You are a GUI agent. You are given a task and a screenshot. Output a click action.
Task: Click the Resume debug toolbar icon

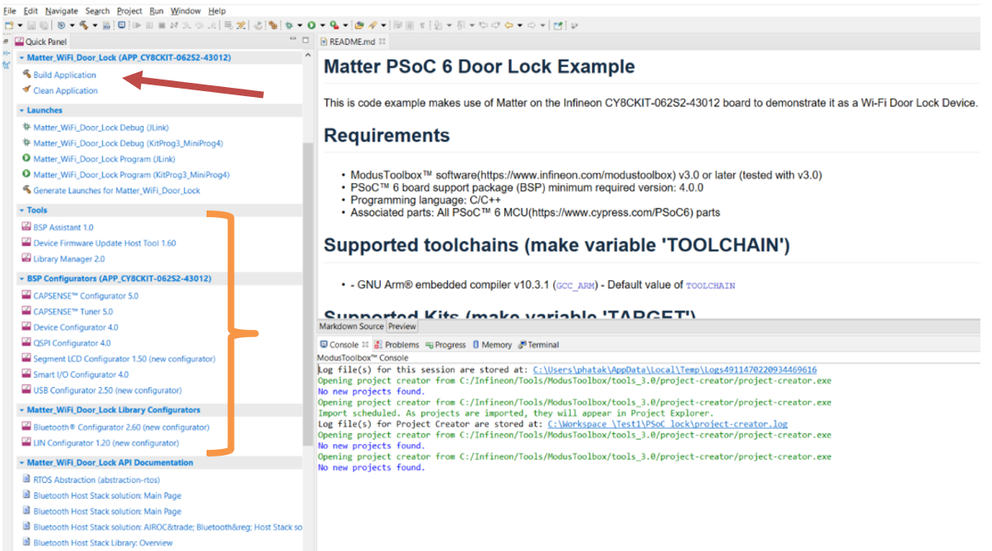(137, 26)
